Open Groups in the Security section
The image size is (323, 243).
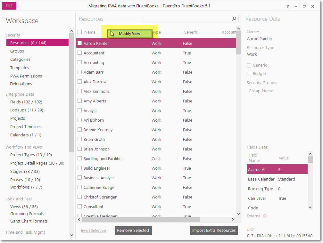click(17, 51)
